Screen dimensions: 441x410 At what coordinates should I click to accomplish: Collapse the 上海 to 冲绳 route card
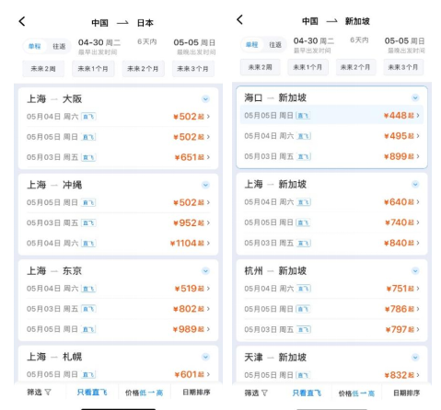coord(205,185)
